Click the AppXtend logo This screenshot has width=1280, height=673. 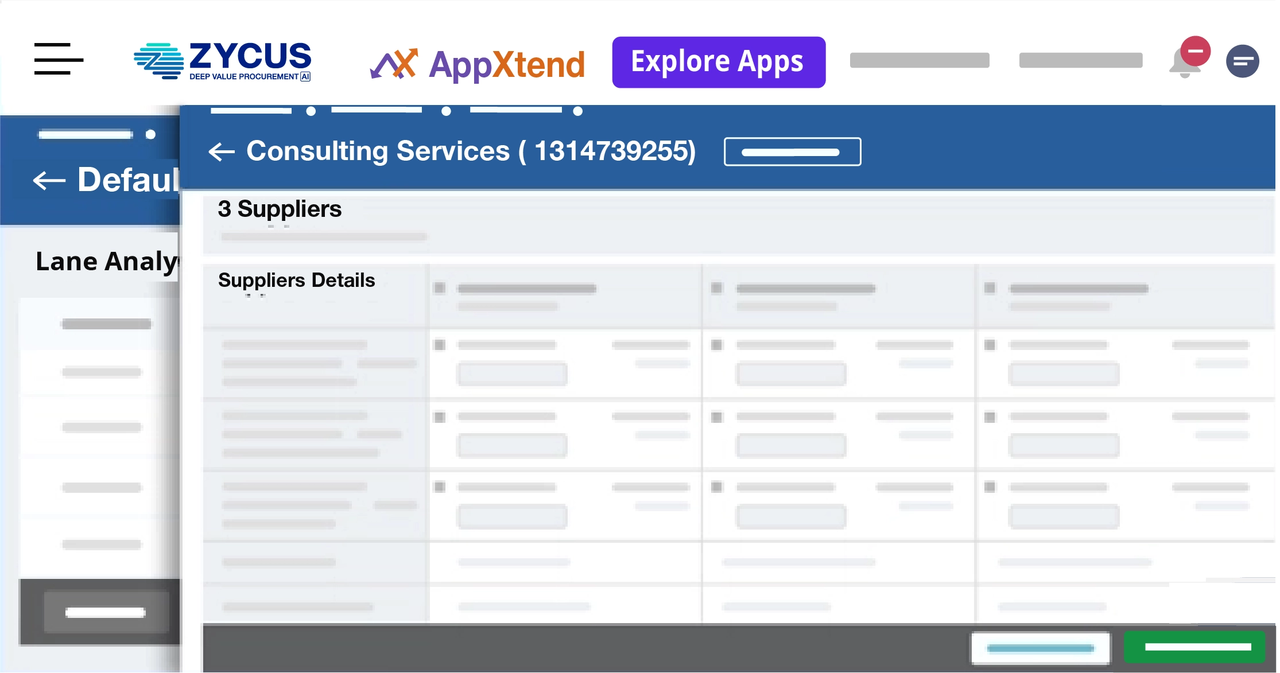[478, 64]
